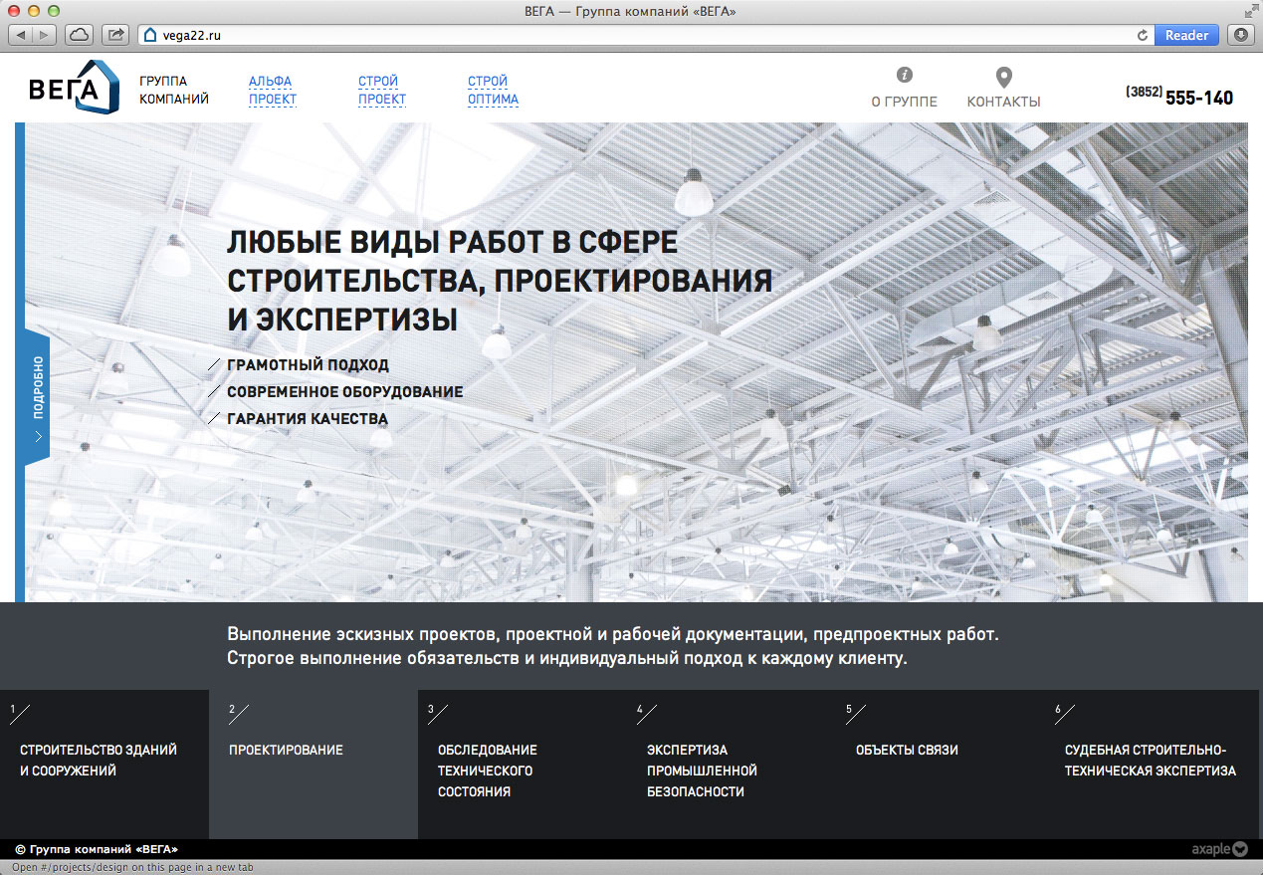The width and height of the screenshot is (1263, 875).
Task: Click the info icon above О ГРУППЕ
Action: coord(904,76)
